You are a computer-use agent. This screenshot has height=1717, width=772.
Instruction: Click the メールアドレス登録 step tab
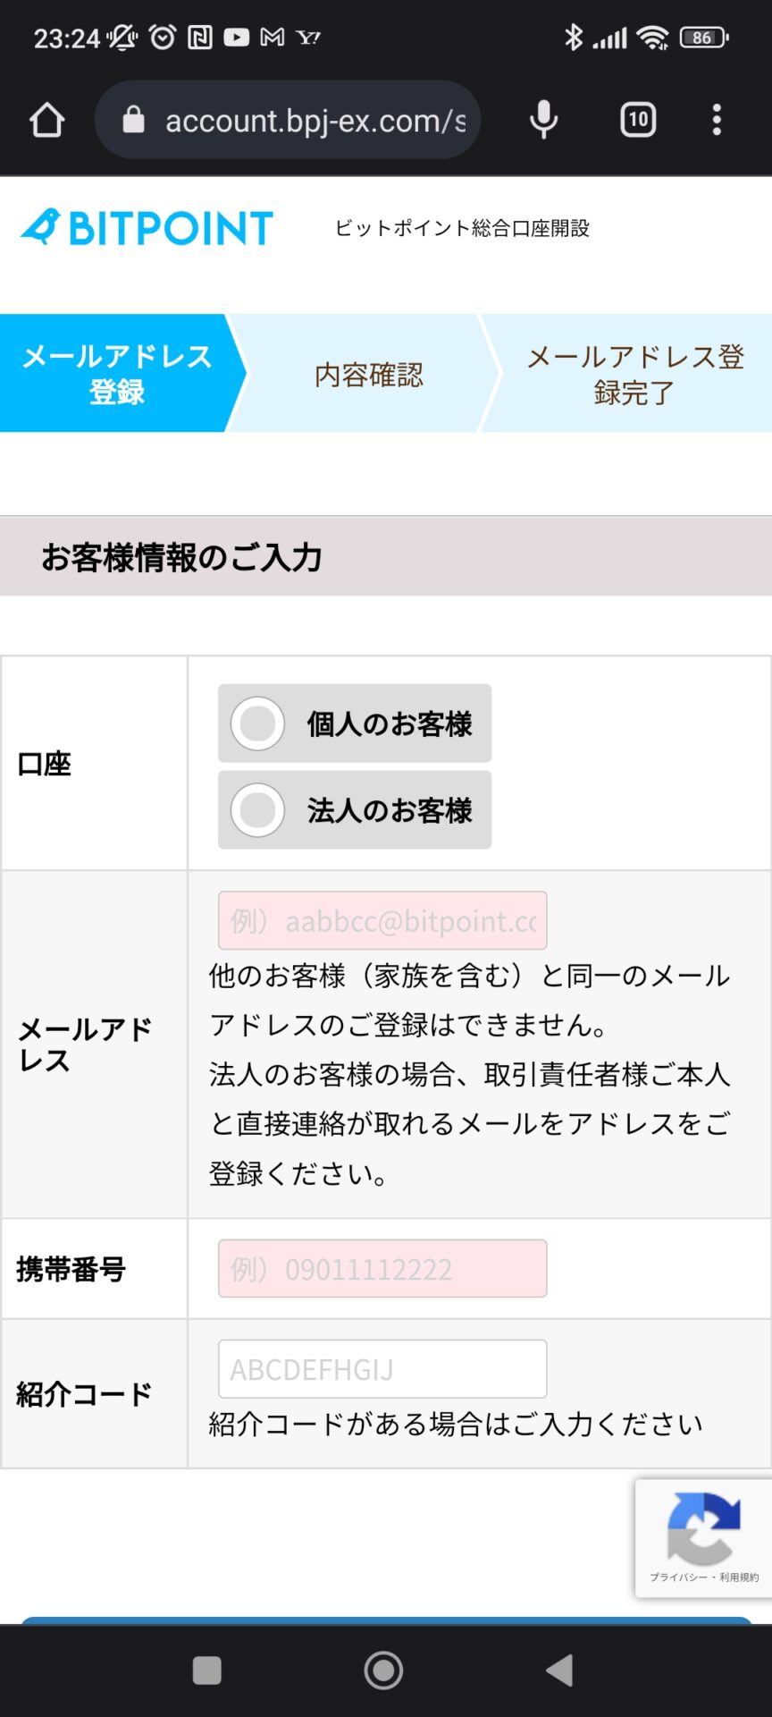click(x=117, y=374)
